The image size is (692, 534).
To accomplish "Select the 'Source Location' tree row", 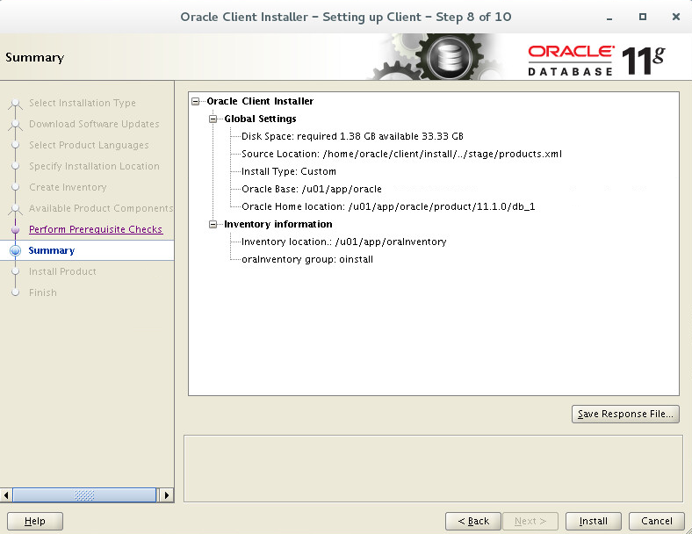I will click(x=401, y=154).
